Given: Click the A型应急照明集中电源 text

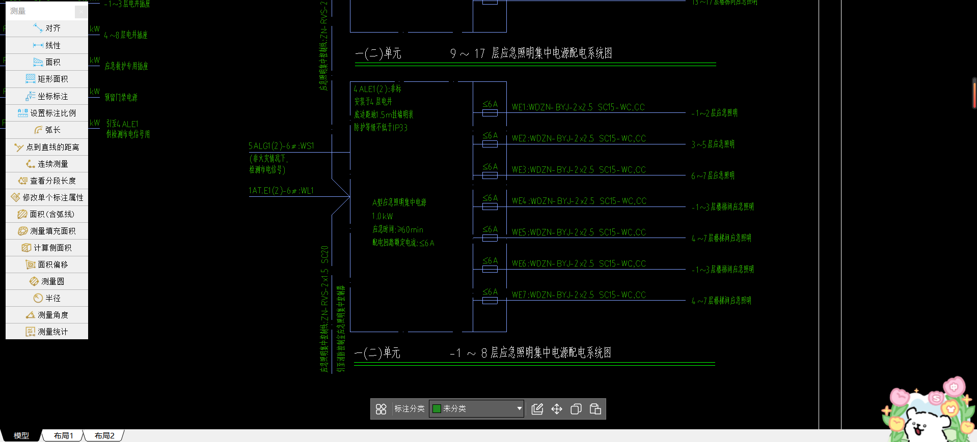Looking at the screenshot, I should pyautogui.click(x=399, y=202).
